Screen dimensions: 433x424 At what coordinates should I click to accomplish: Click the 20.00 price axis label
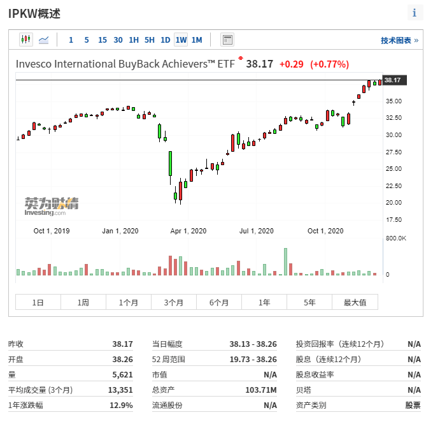(x=394, y=203)
